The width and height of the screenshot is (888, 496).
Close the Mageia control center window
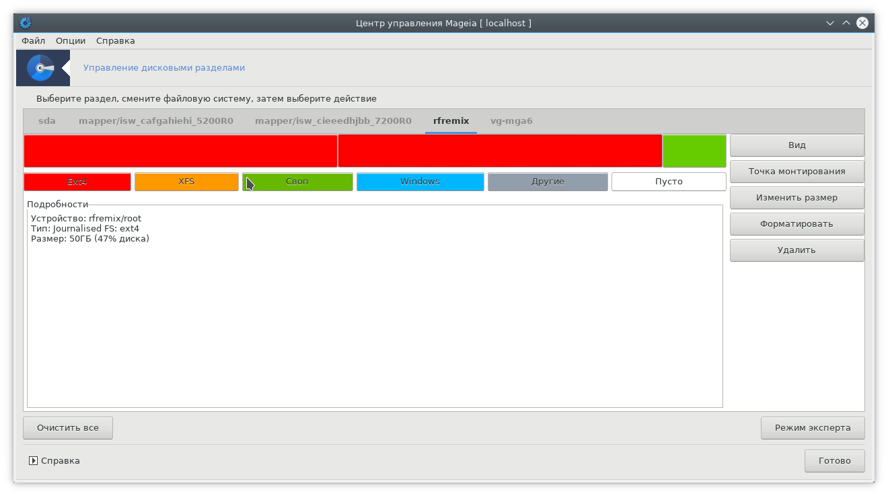(x=862, y=23)
